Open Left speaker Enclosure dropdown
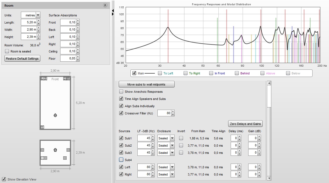Image resolution: width=329 pixels, height=183 pixels. click(x=172, y=167)
